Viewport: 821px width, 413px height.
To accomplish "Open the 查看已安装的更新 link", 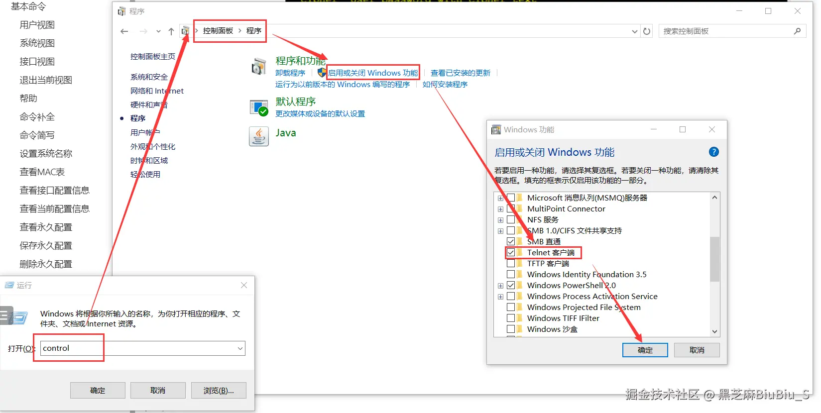I will 461,73.
